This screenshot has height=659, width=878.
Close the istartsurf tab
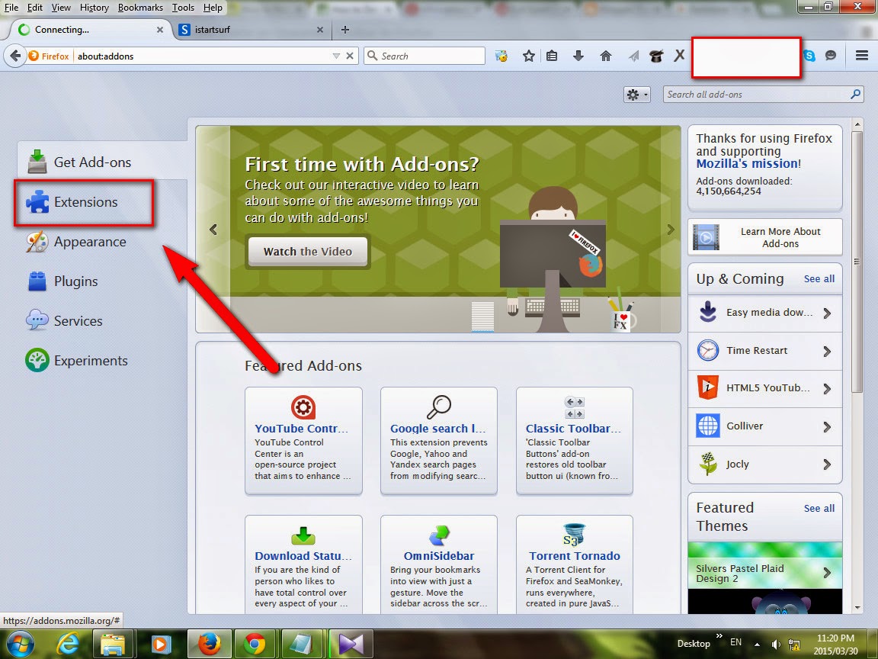[320, 30]
